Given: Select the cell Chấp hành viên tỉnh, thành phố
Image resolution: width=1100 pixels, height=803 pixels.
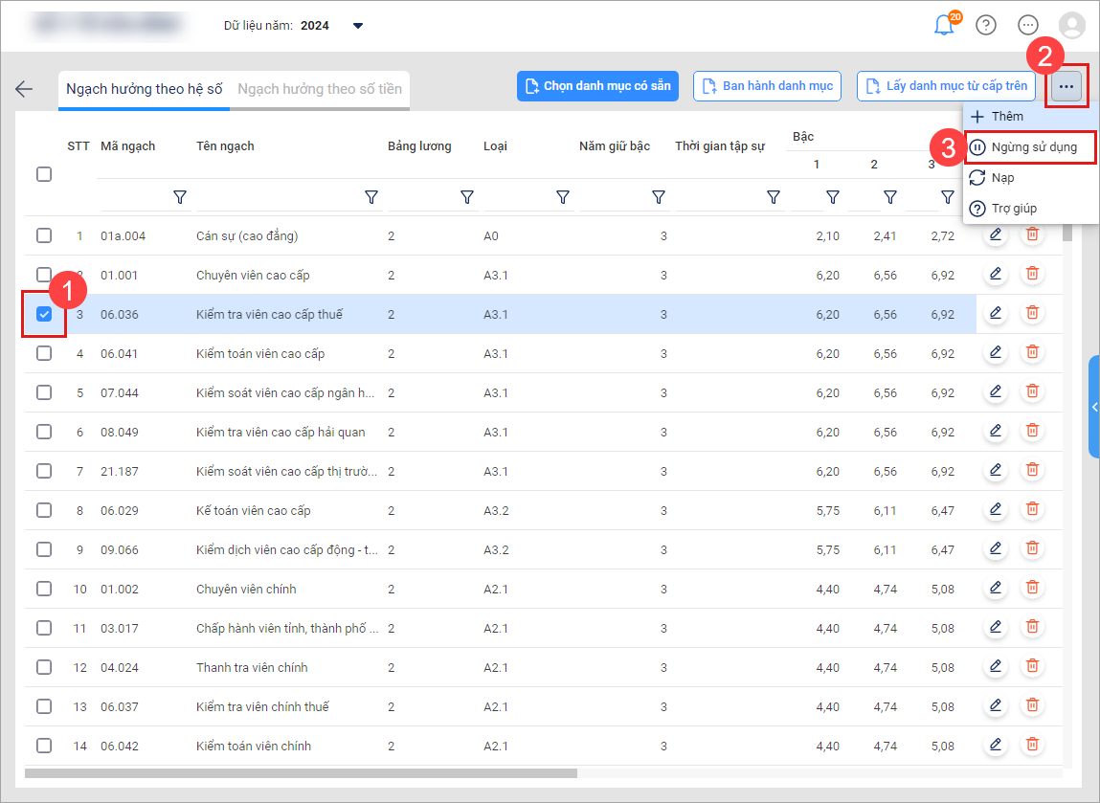Looking at the screenshot, I should pos(287,629).
